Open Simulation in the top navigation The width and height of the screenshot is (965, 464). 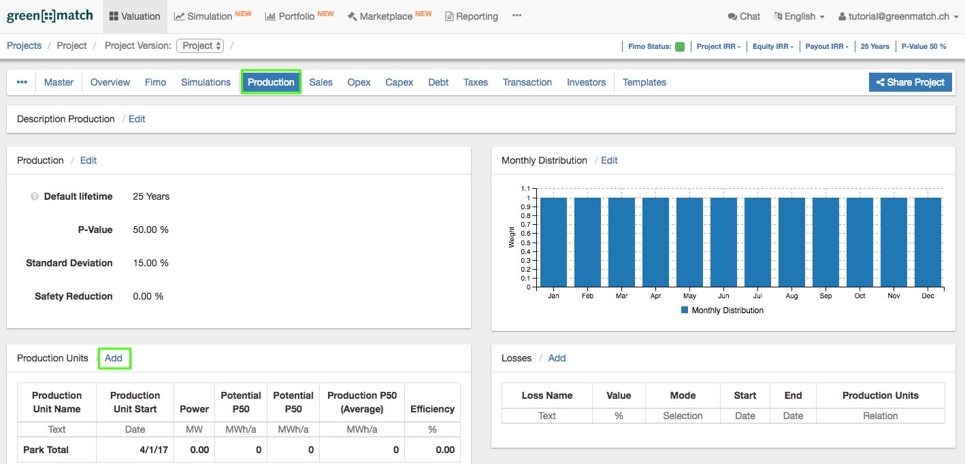(x=212, y=16)
